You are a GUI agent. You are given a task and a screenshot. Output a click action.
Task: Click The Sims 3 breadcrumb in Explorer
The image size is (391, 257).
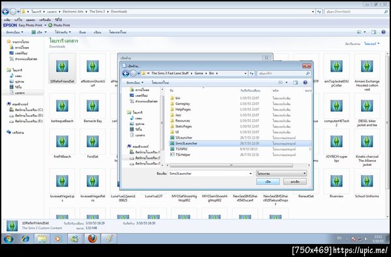(x=97, y=12)
